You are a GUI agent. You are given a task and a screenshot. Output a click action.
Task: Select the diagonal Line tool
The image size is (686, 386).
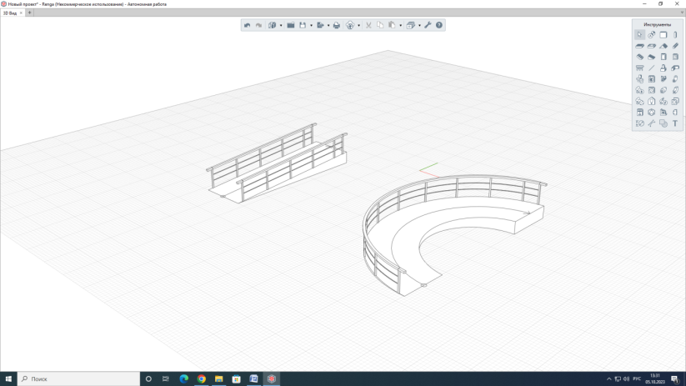click(x=652, y=68)
